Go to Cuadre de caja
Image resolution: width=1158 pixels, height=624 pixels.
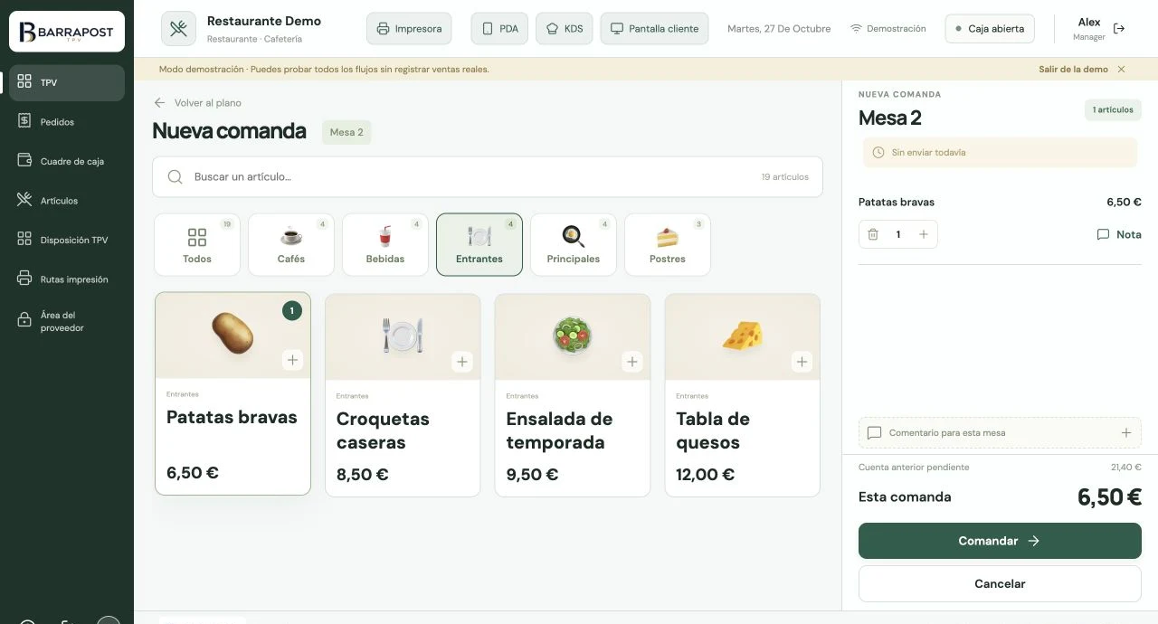click(67, 161)
